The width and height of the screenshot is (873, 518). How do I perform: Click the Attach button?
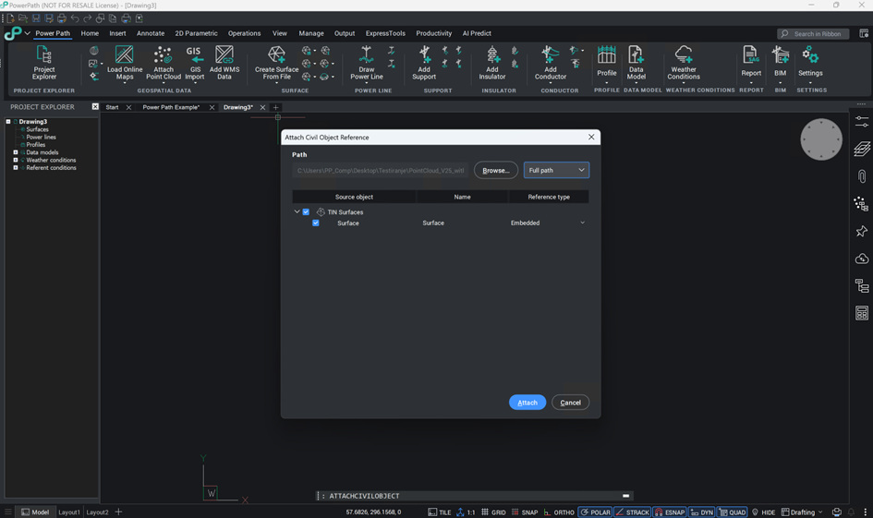pos(527,403)
